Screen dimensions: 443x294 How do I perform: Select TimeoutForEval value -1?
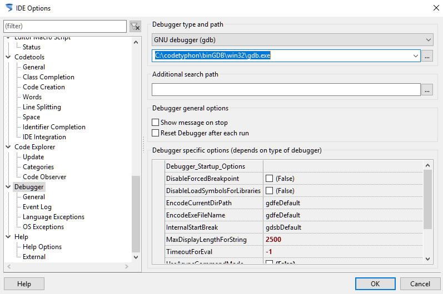click(x=268, y=252)
